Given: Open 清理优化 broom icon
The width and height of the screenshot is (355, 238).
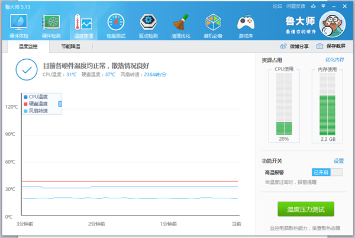Looking at the screenshot, I should point(180,22).
